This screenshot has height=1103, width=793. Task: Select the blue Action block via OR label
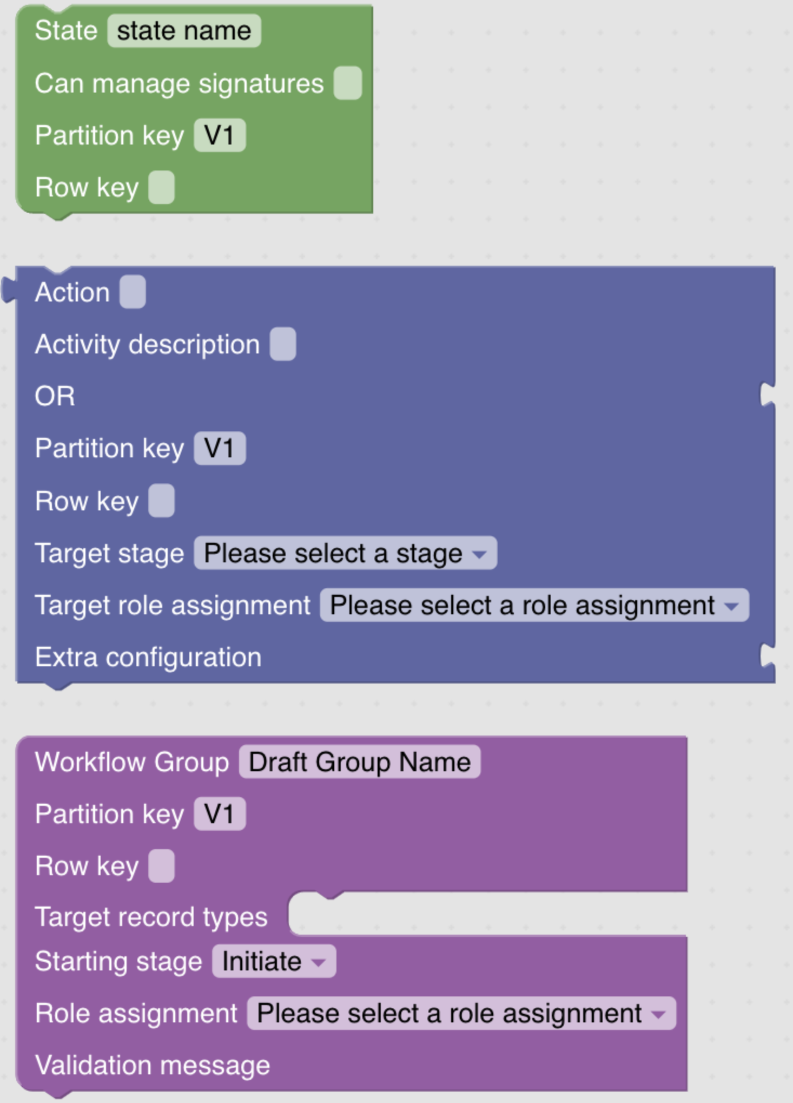tap(55, 396)
